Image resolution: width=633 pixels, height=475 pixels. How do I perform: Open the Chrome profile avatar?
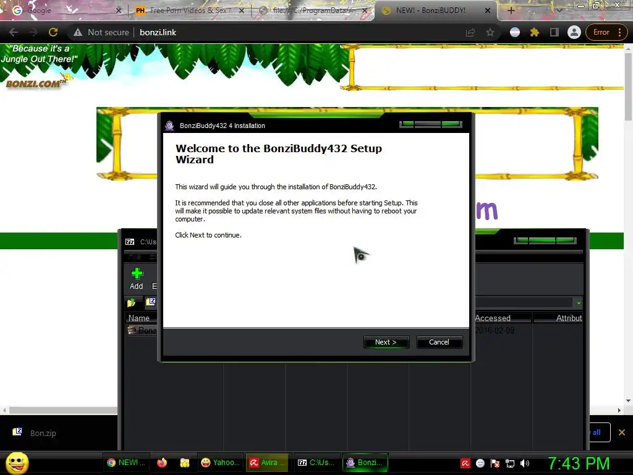coord(574,32)
